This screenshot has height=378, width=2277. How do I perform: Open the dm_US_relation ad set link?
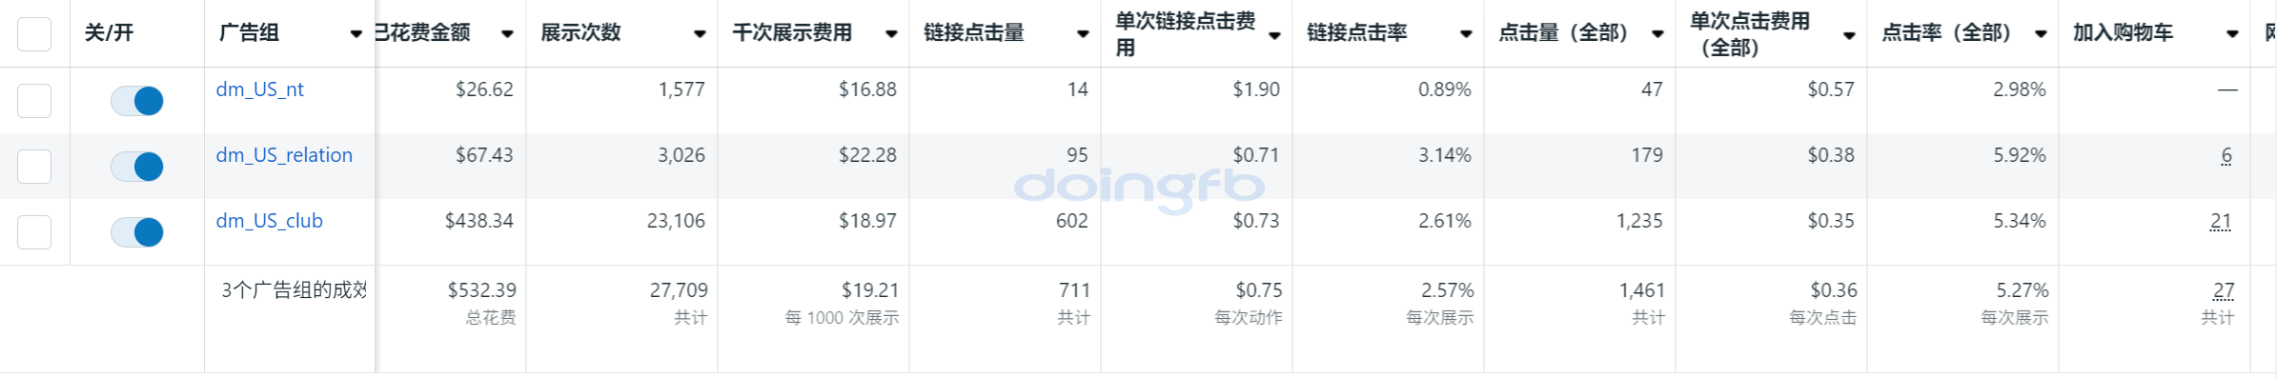[284, 155]
